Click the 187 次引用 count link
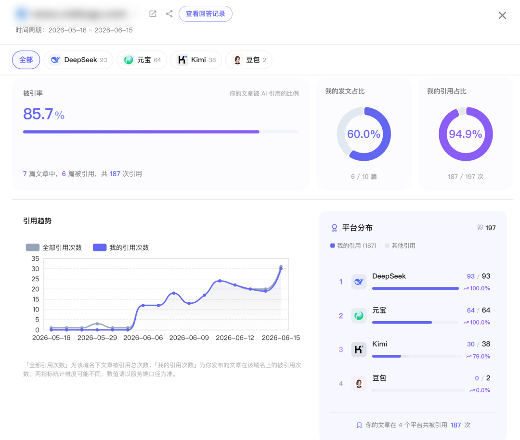The height and width of the screenshot is (440, 520). [126, 174]
